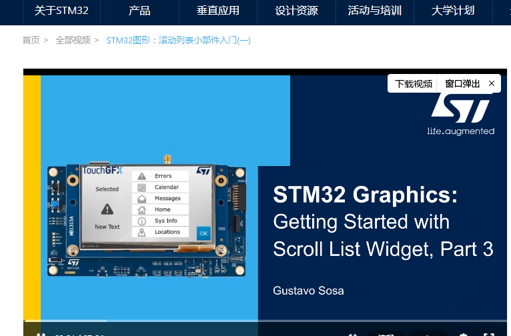This screenshot has width=511, height=336.
Task: Open the 设计资源 navigation menu
Action: point(297,11)
